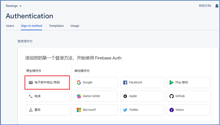Click the notification bell icon
This screenshot has height=125, width=220.
[x=217, y=6]
